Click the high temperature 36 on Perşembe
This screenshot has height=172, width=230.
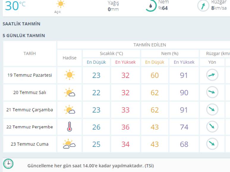click(125, 127)
